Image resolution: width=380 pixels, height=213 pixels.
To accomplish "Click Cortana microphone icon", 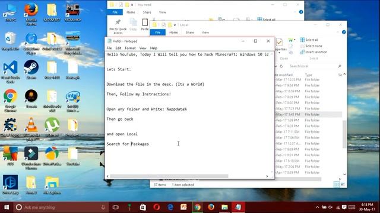I will pyautogui.click(x=103, y=207).
